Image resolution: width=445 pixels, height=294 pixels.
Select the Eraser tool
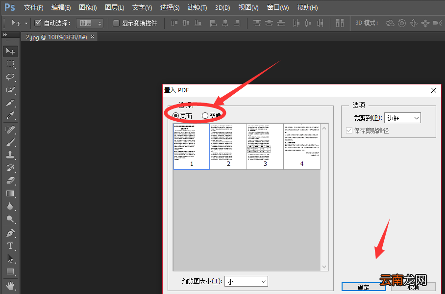pos(10,181)
